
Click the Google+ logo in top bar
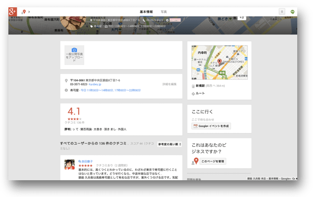pyautogui.click(x=13, y=12)
